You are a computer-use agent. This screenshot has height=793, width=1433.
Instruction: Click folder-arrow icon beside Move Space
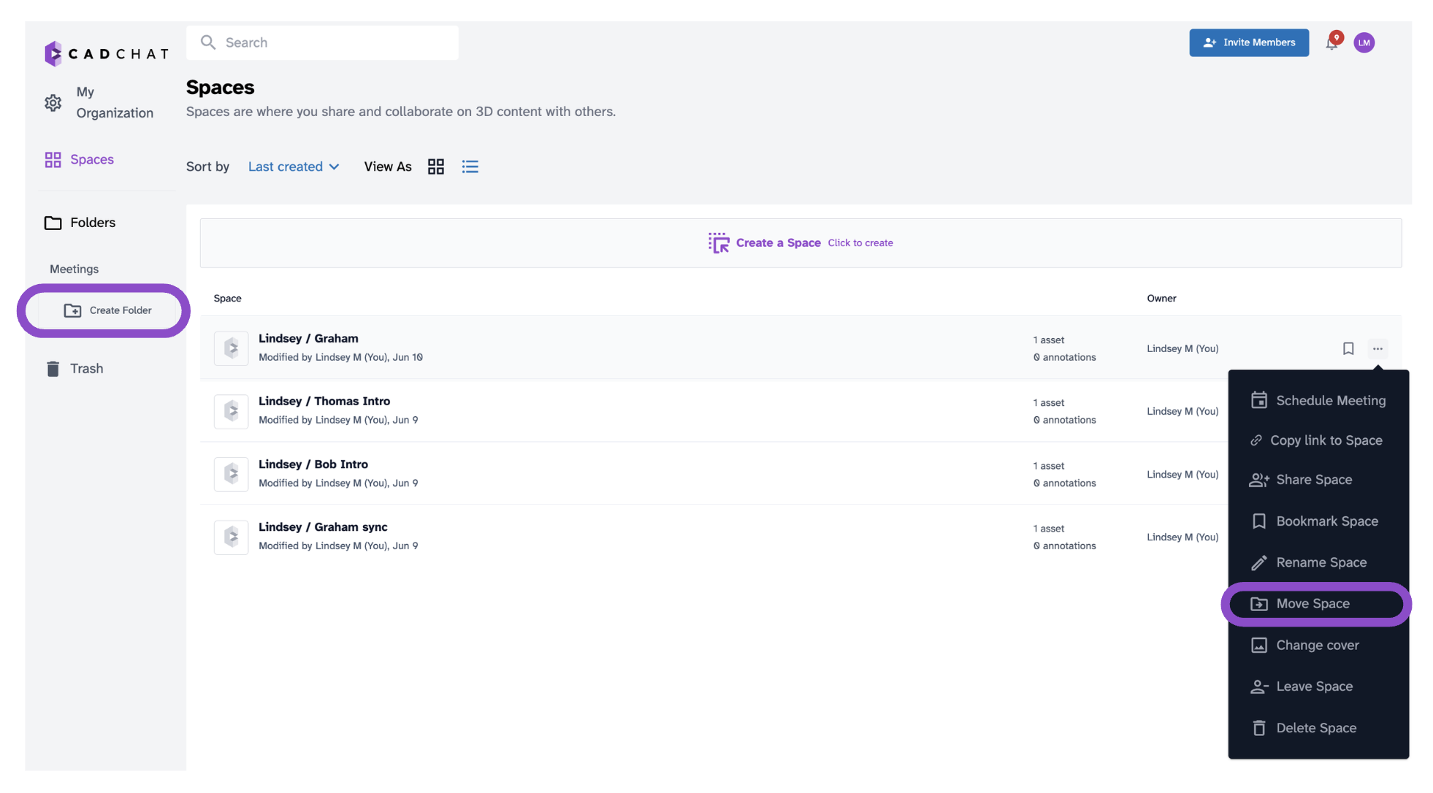coord(1258,604)
